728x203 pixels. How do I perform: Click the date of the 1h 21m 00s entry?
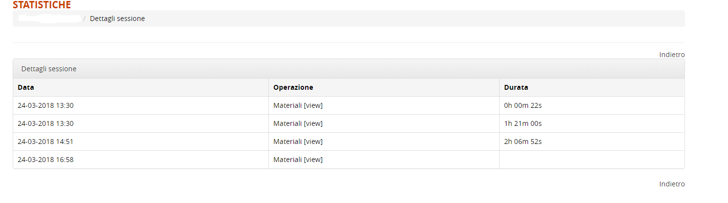(45, 123)
